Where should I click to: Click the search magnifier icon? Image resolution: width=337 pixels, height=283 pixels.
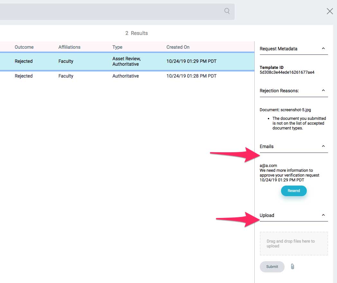(227, 11)
